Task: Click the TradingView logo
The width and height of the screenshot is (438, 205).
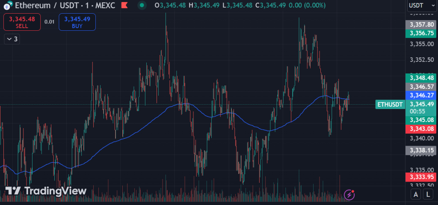Action: [46, 191]
